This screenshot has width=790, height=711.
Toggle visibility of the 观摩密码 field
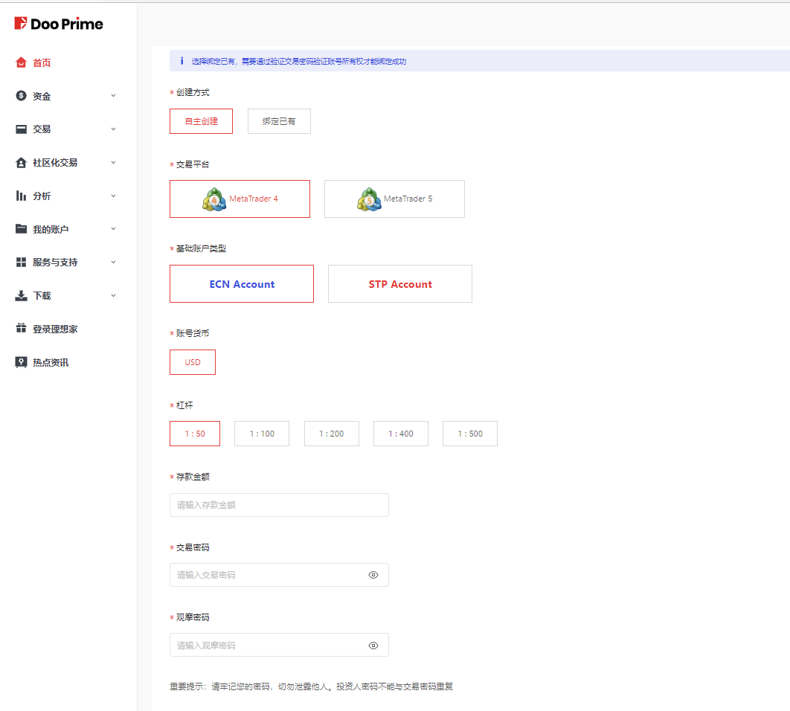[x=373, y=646]
